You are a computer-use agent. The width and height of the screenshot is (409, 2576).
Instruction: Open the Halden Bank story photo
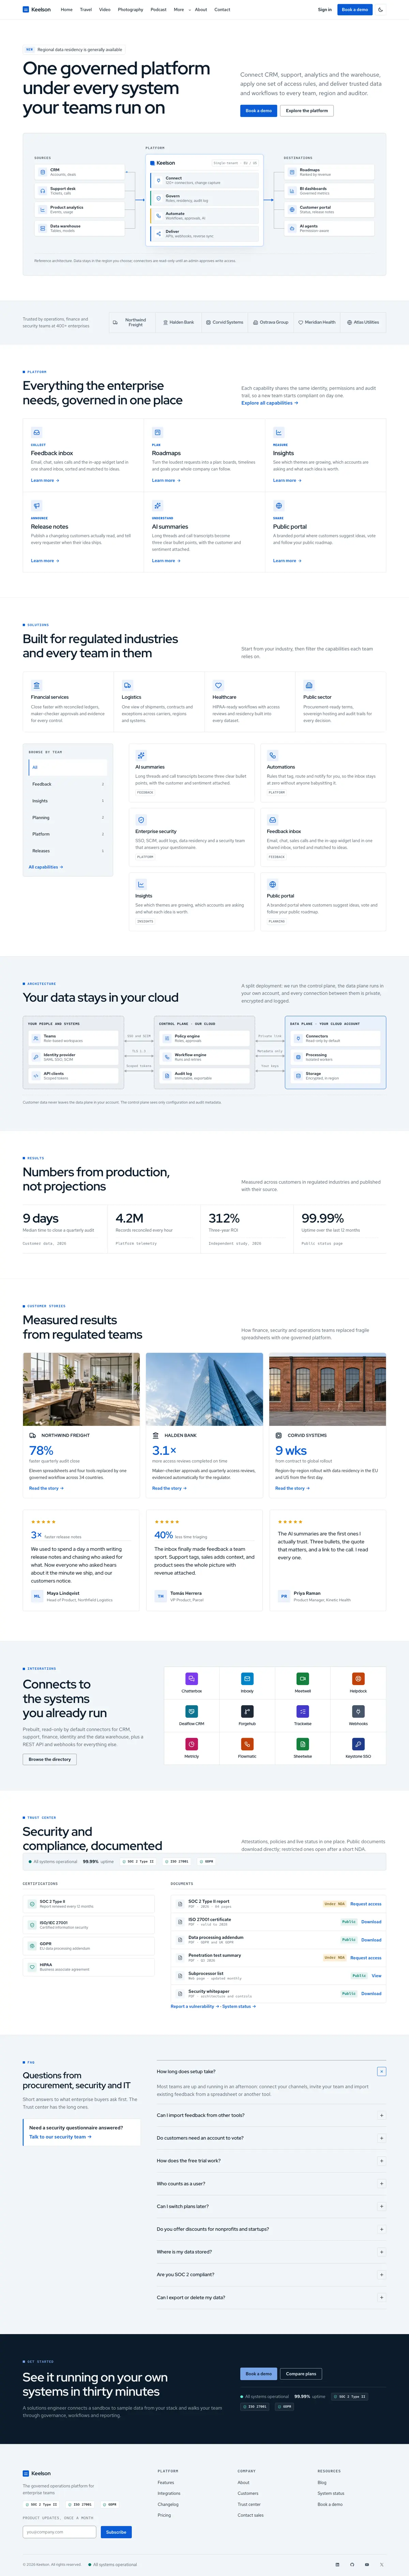click(x=204, y=1389)
